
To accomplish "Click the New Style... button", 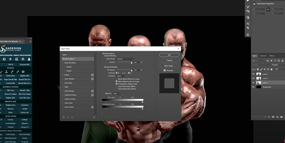I will [x=169, y=66].
